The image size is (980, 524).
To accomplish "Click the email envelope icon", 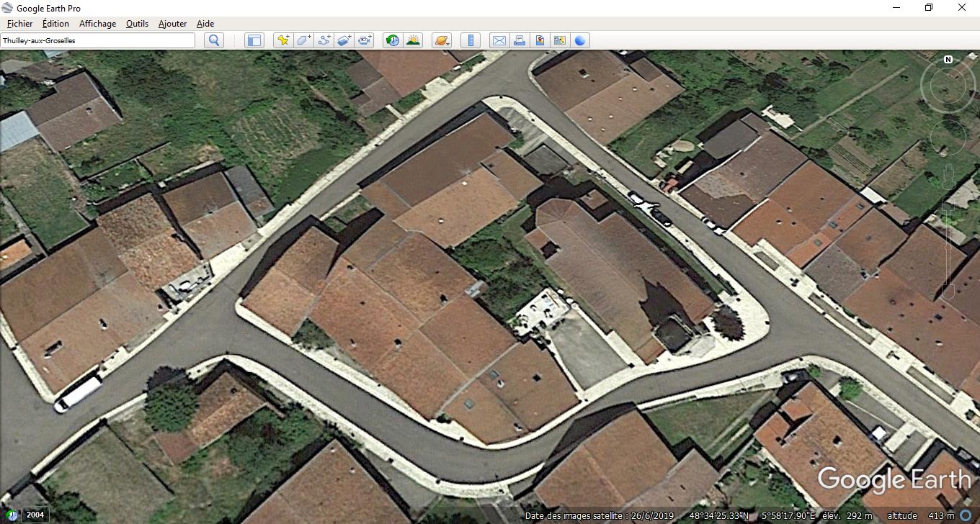I will [499, 40].
